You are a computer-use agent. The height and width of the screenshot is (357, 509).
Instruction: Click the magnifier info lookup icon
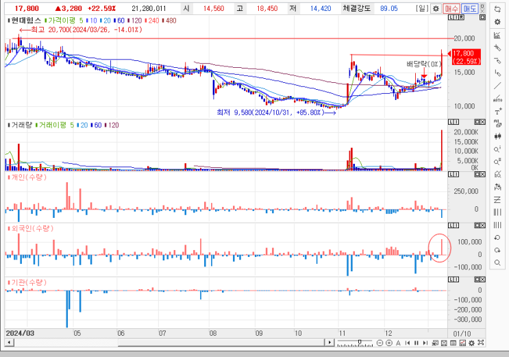pos(497,149)
